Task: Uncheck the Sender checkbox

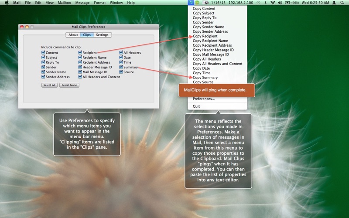Action: pos(43,67)
